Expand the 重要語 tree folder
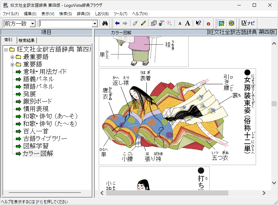Screen dimensions: 278x205 13,64
